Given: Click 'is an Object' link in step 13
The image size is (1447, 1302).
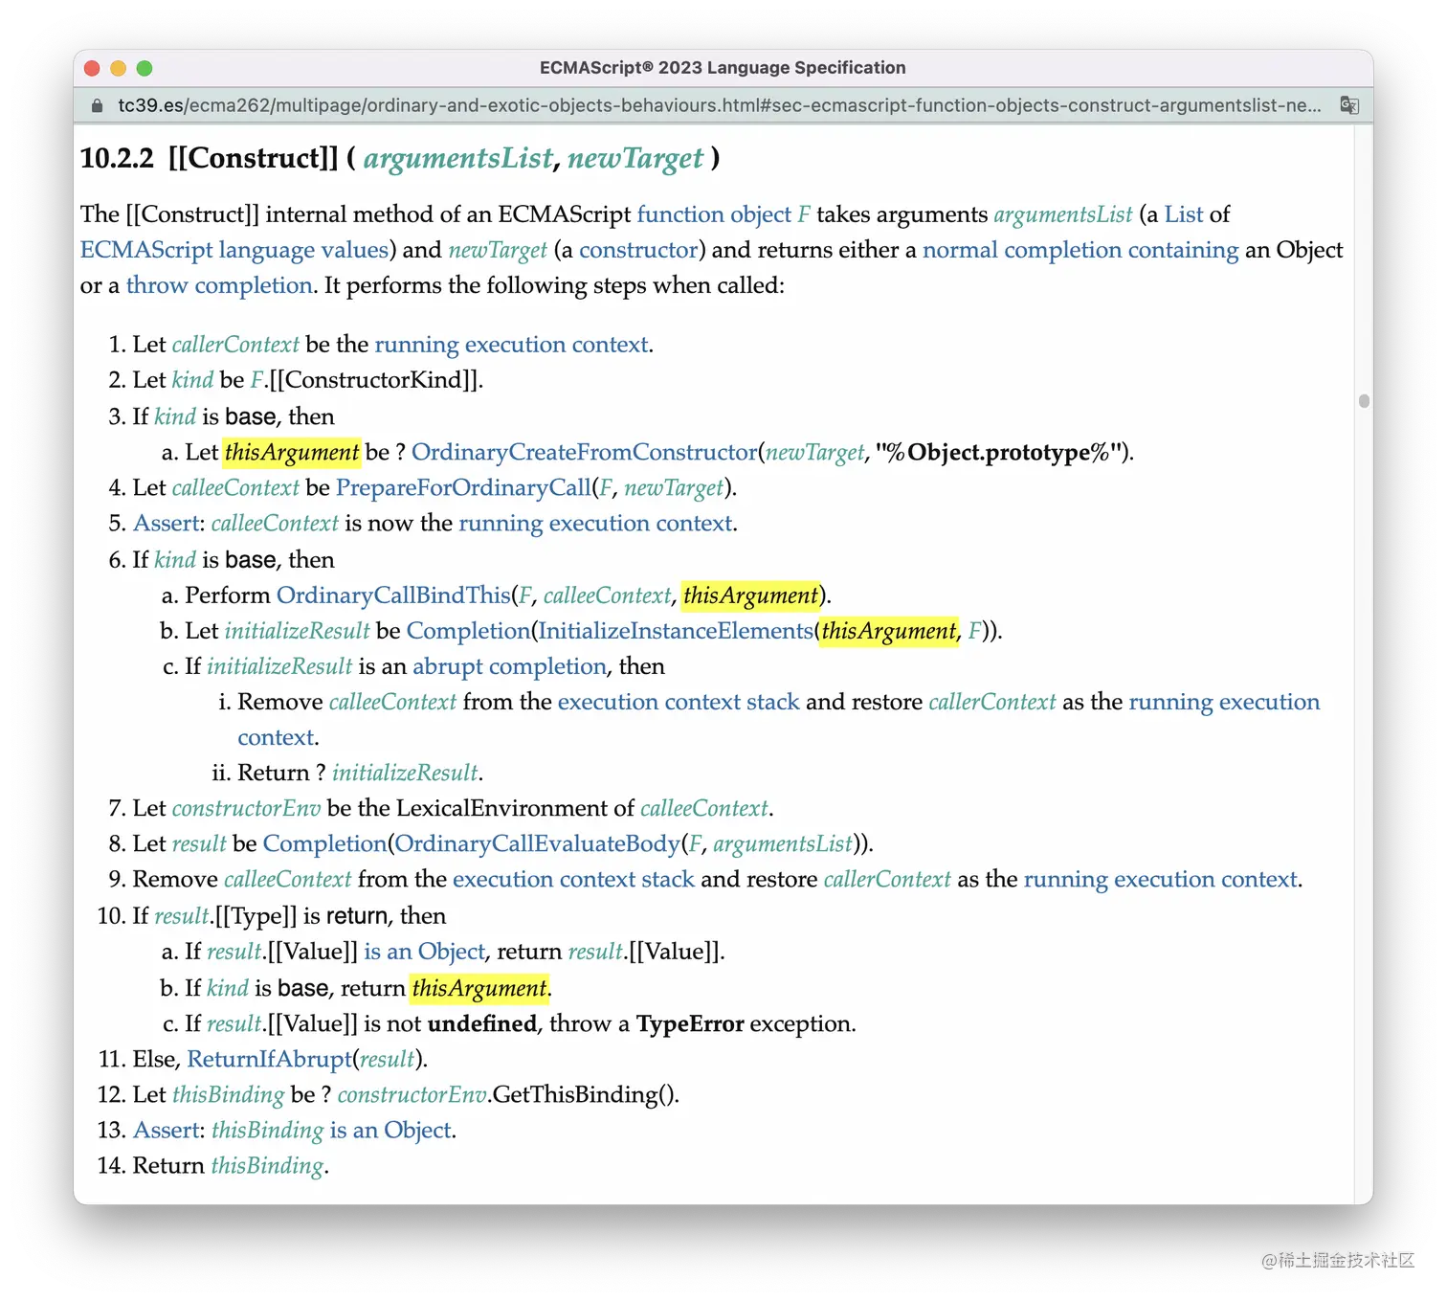Looking at the screenshot, I should pyautogui.click(x=390, y=1131).
